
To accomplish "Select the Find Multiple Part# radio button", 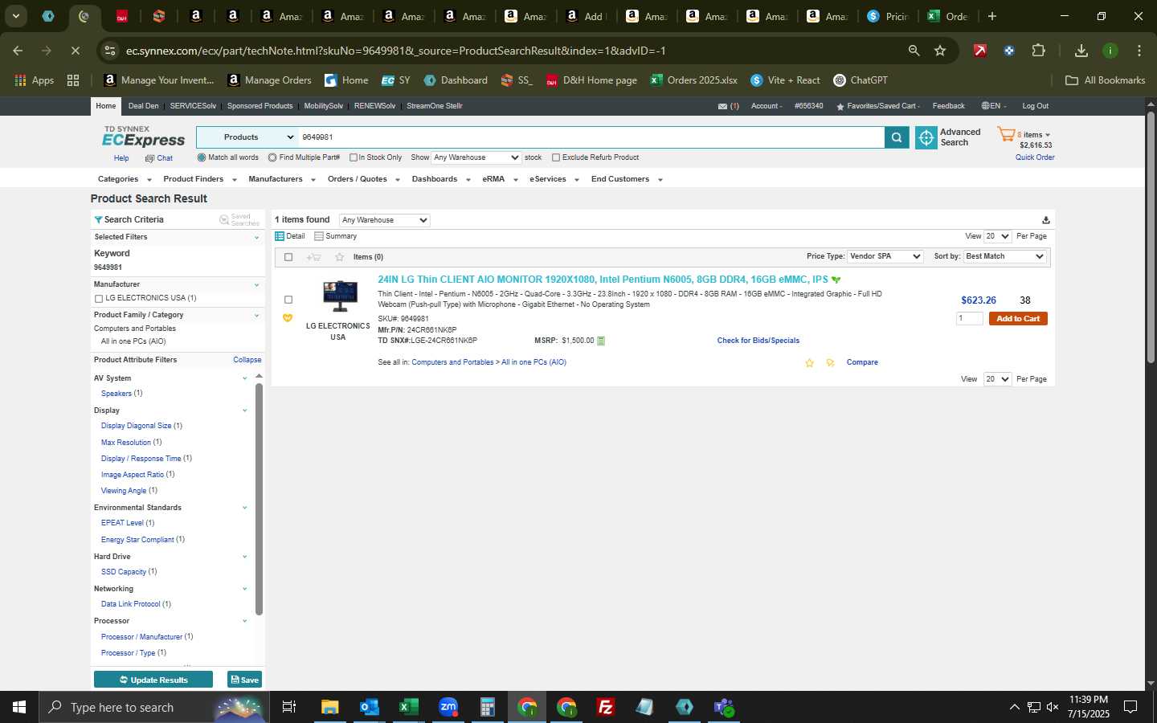I will [x=272, y=157].
